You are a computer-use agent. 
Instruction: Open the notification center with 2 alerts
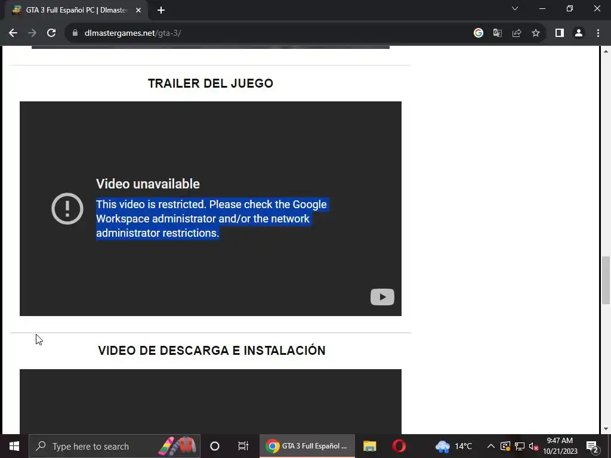593,447
